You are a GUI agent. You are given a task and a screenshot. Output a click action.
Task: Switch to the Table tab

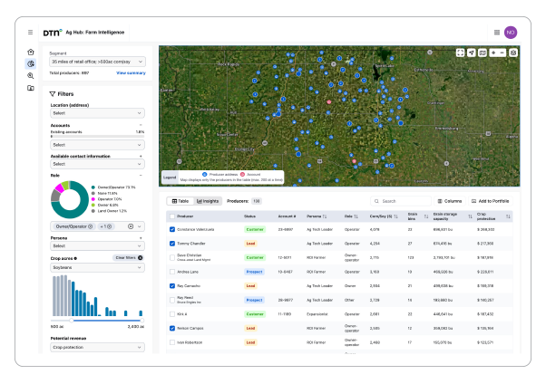pos(180,201)
